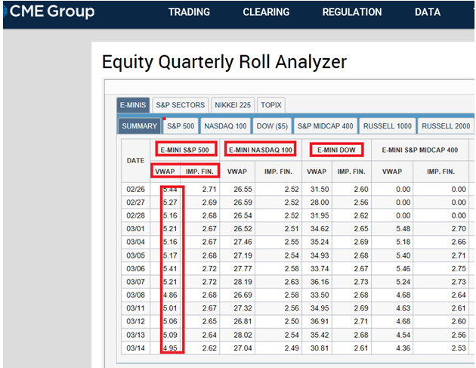Open the DATA menu
The height and width of the screenshot is (368, 476).
pyautogui.click(x=428, y=12)
